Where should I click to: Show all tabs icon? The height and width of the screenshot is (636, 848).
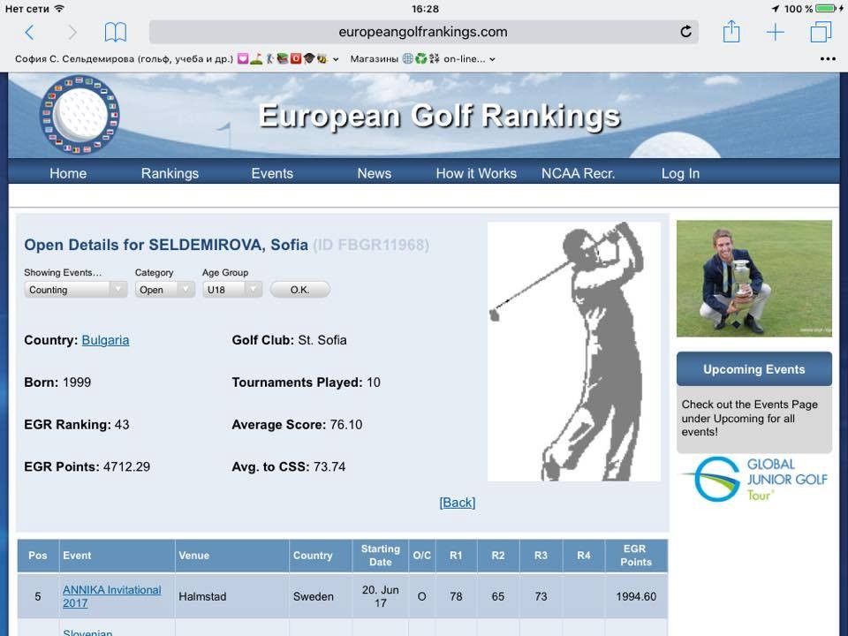[x=821, y=32]
